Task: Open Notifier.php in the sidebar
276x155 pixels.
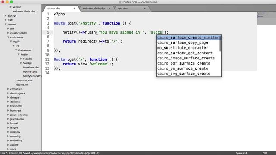Action: coord(30,72)
